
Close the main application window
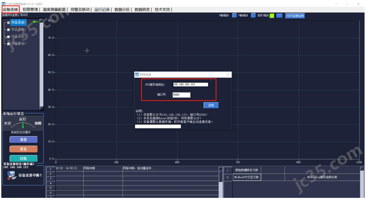(359, 4)
